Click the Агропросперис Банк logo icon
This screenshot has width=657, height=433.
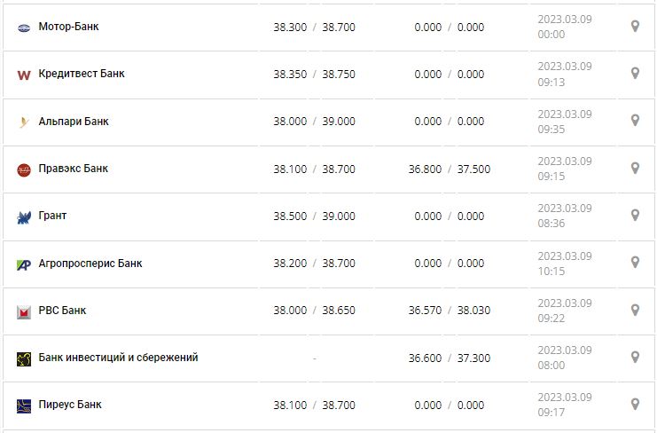(24, 264)
